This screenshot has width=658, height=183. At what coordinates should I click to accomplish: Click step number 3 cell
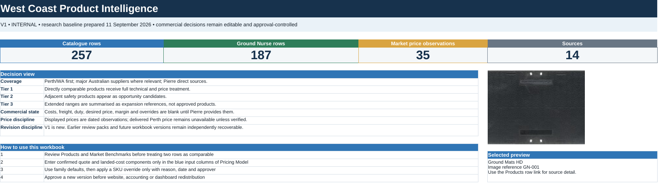[x=22, y=170]
